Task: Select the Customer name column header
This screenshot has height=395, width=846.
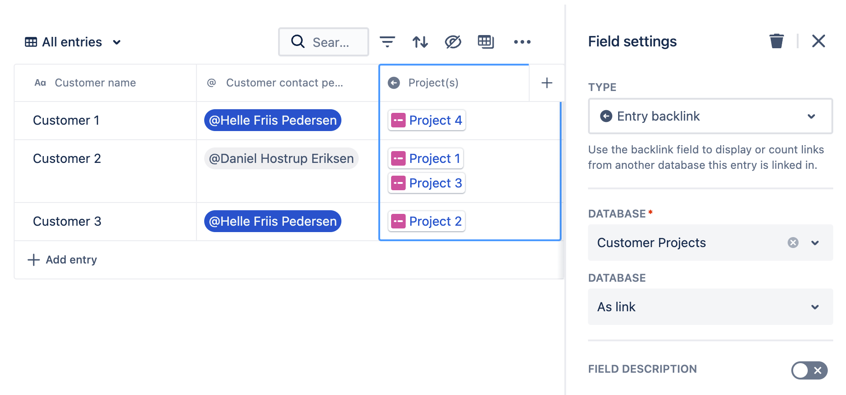Action: tap(105, 83)
